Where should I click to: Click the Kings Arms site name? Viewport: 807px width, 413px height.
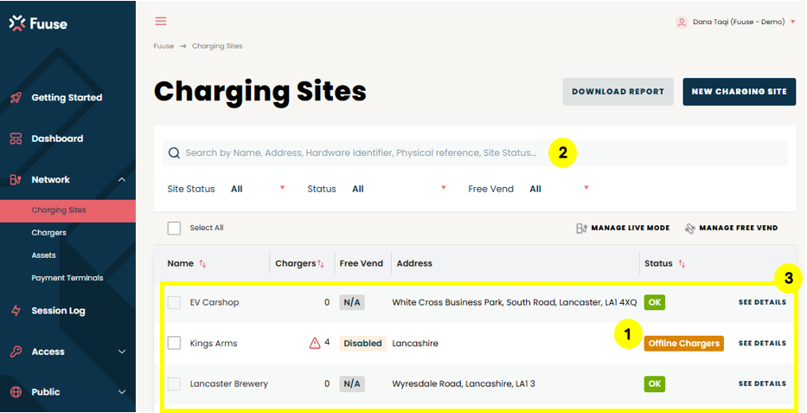[x=214, y=344]
